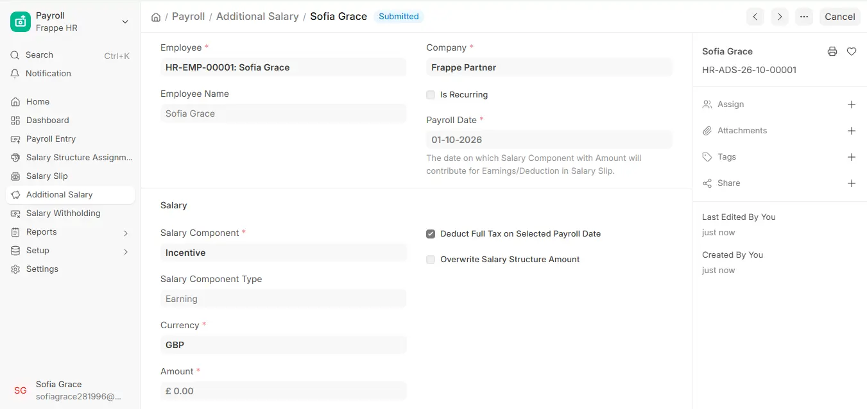Image resolution: width=867 pixels, height=409 pixels.
Task: Click the Salary Withholding sidebar icon
Action: pyautogui.click(x=15, y=213)
